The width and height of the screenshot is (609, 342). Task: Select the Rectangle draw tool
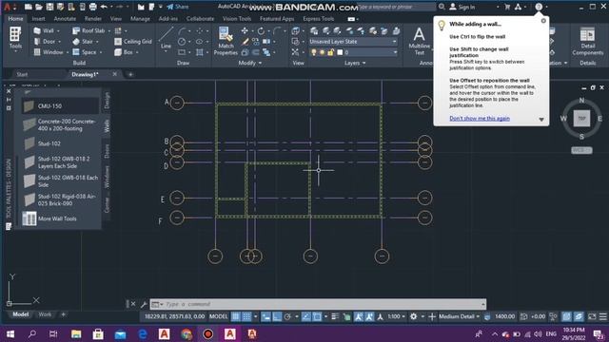(182, 52)
